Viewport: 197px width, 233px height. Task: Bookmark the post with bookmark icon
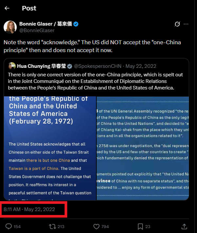coord(144,226)
